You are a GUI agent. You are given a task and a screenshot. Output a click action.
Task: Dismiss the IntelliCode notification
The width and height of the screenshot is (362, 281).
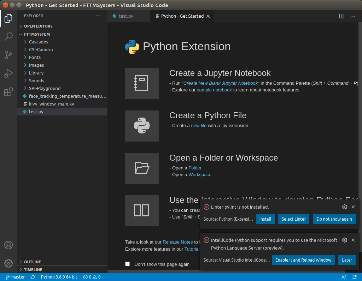pyautogui.click(x=353, y=240)
